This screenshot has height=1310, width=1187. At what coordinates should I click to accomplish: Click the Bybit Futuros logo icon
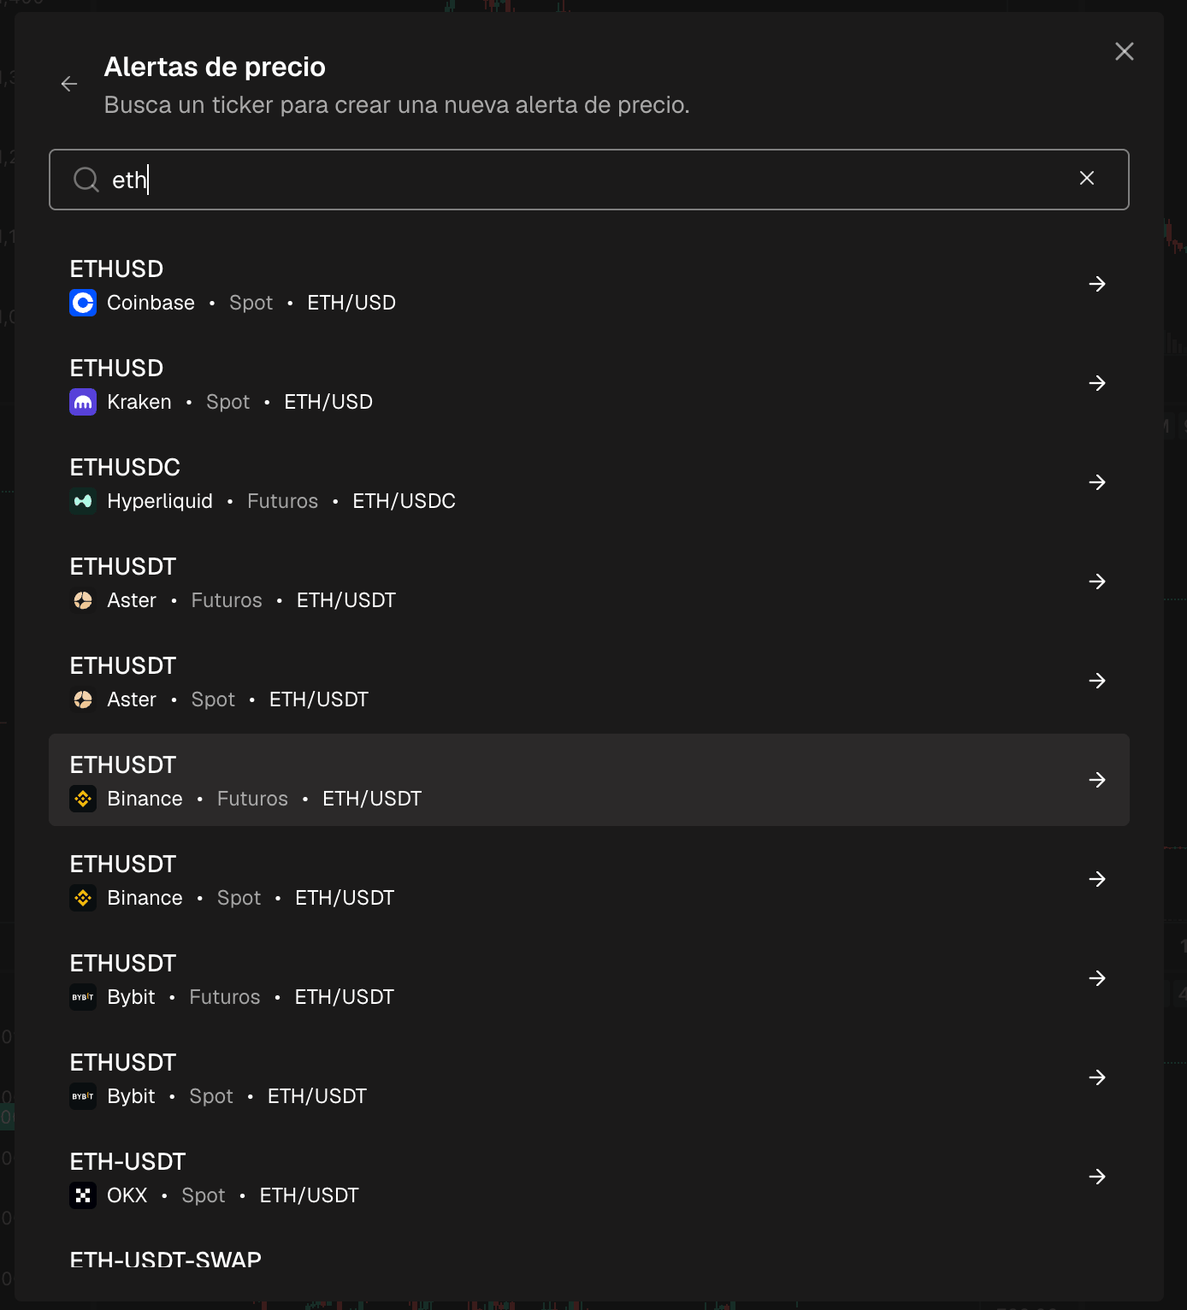(83, 997)
